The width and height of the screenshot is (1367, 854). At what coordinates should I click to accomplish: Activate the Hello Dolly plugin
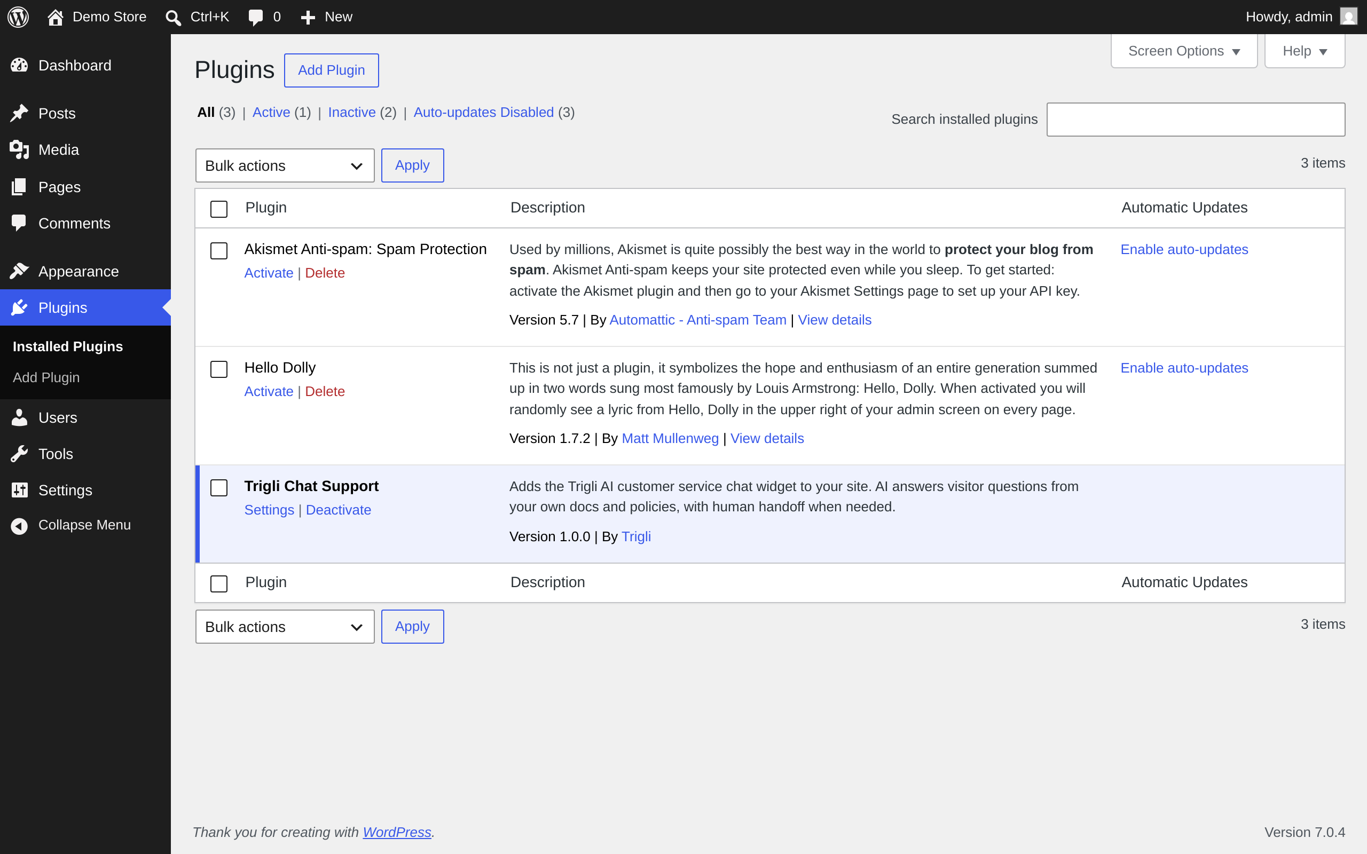[268, 391]
